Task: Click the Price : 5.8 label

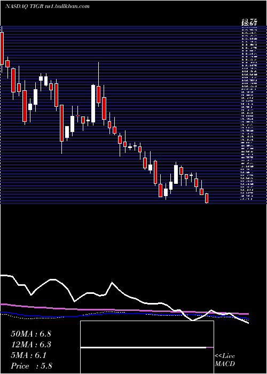Action: 32,366
